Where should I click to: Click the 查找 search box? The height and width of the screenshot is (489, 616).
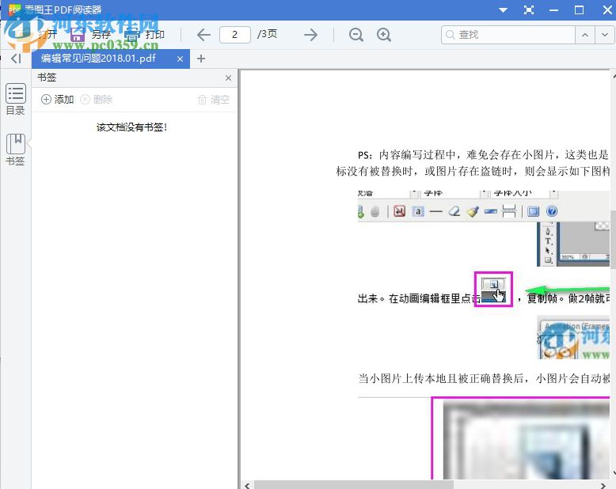point(508,35)
